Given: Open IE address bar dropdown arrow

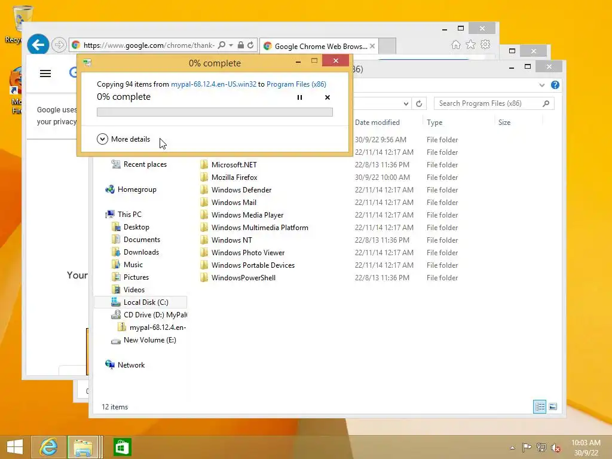Looking at the screenshot, I should tap(231, 45).
